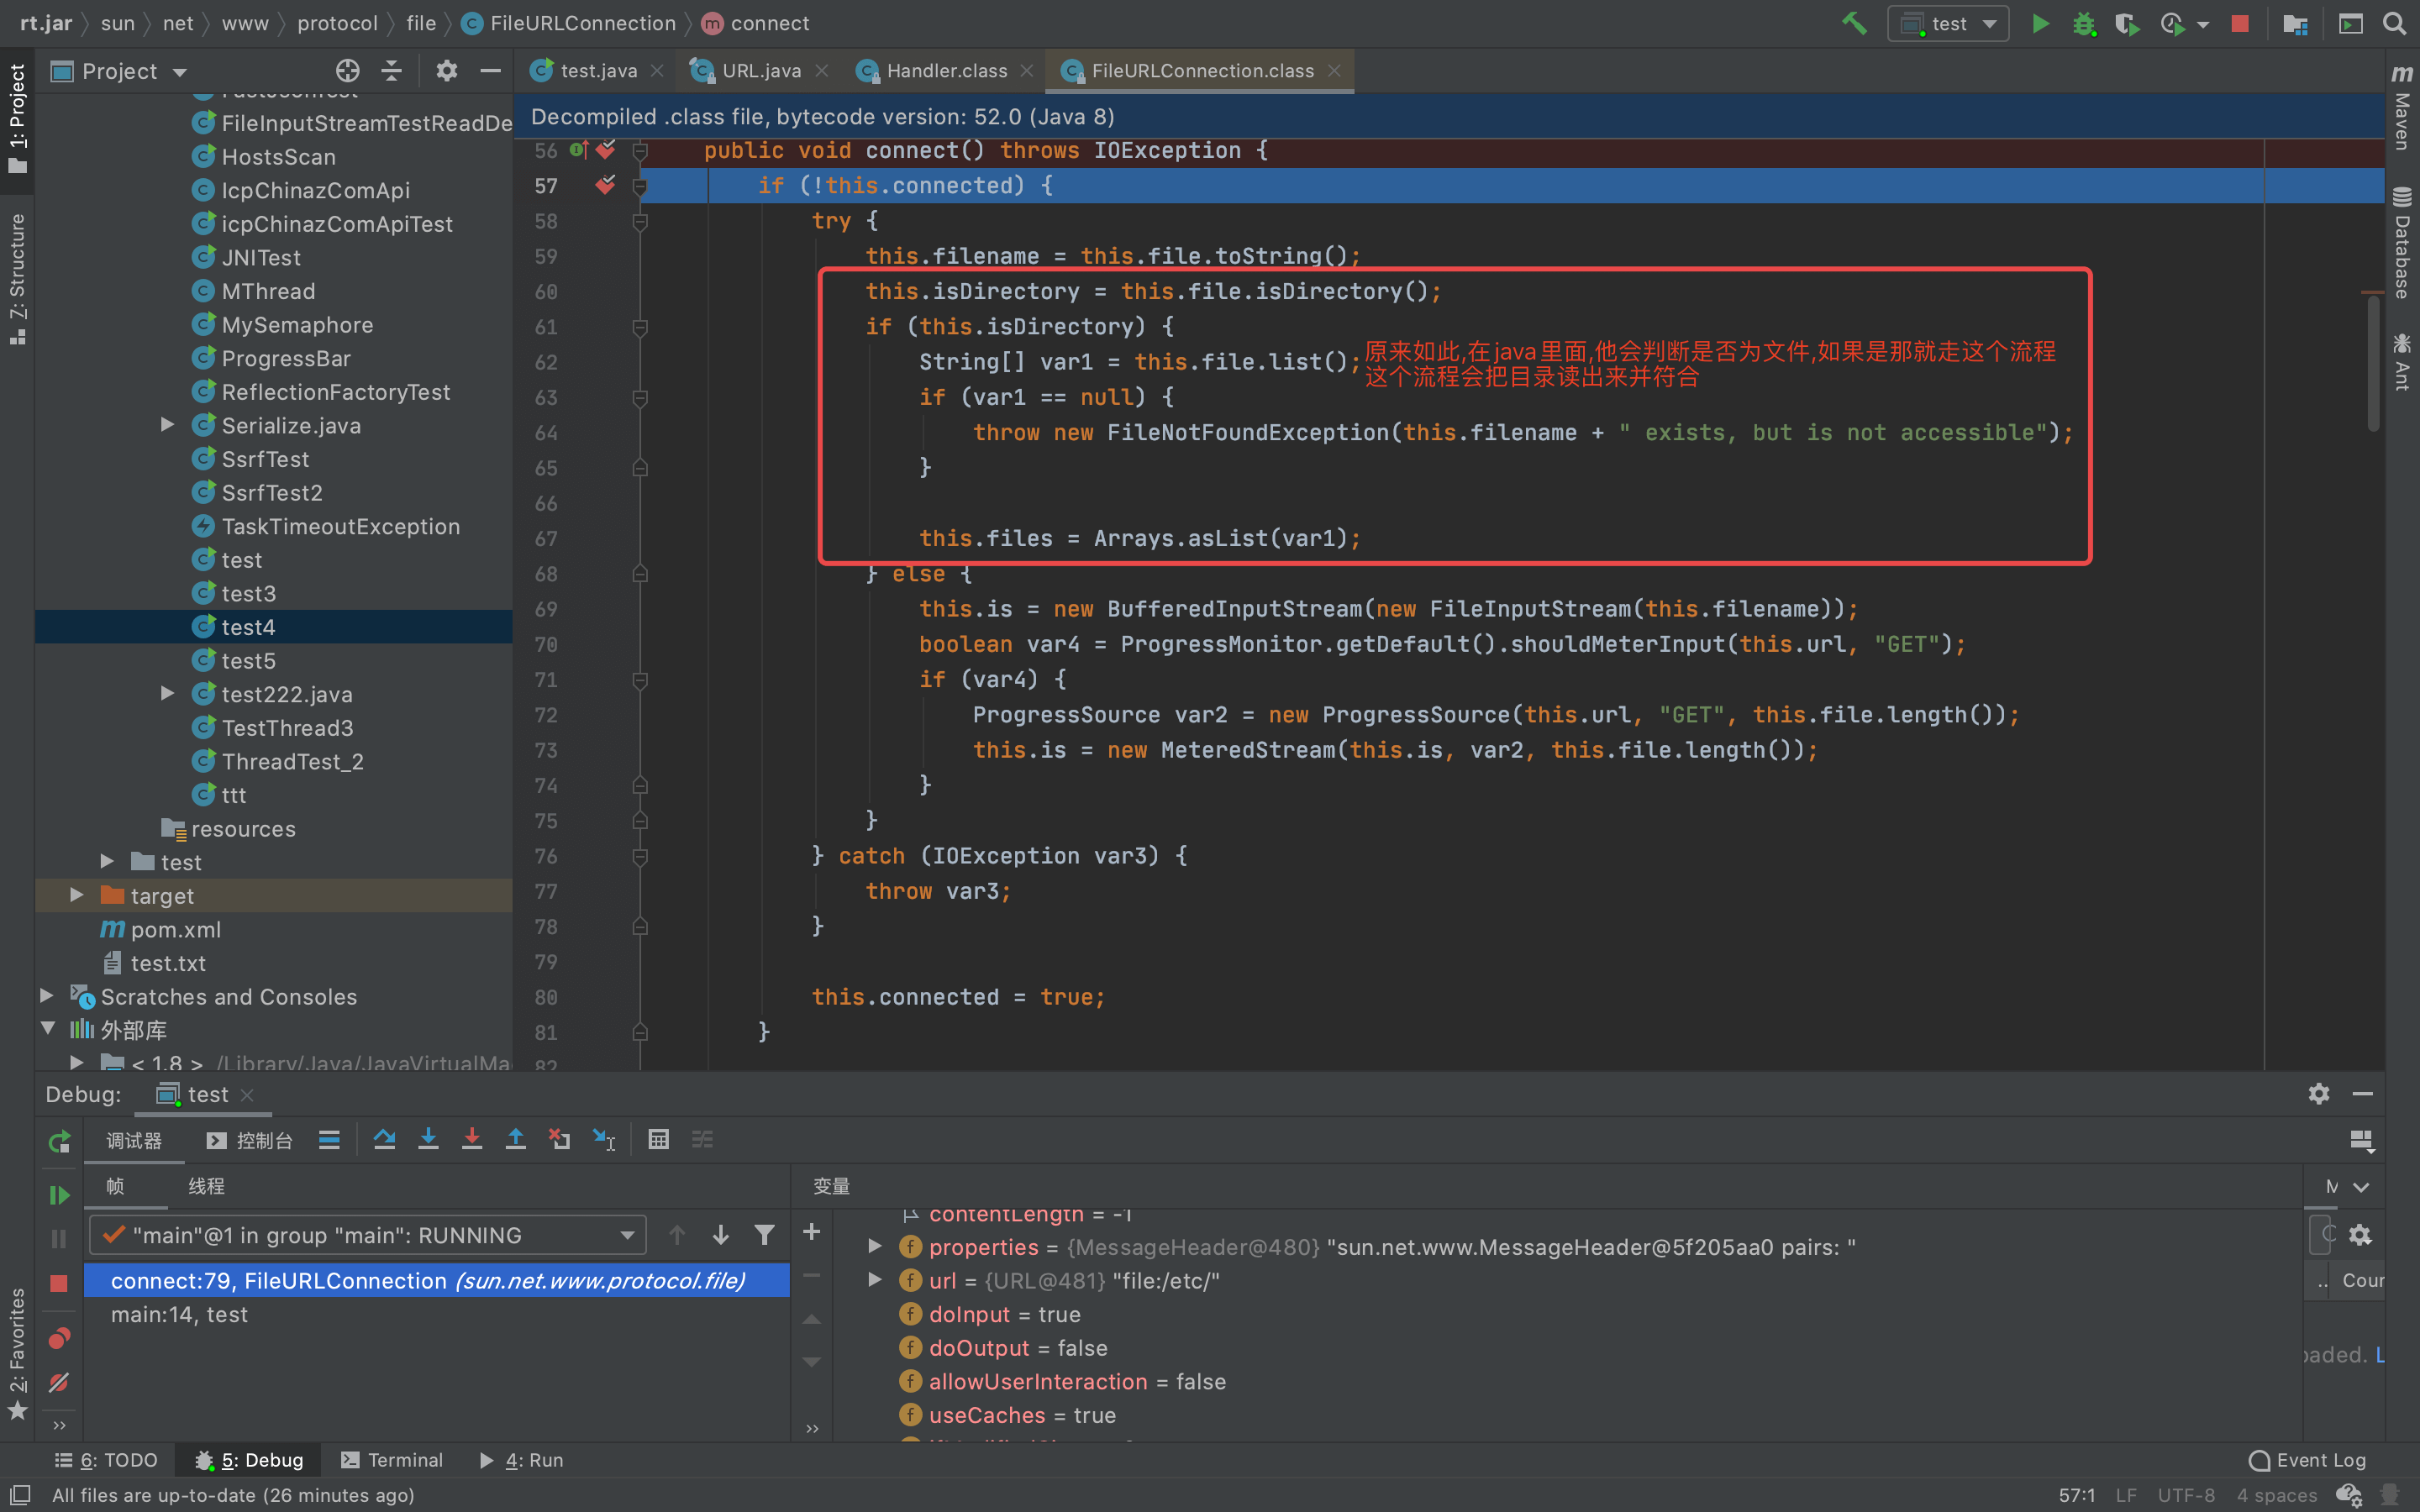The height and width of the screenshot is (1512, 2420).
Task: Open pom.xml in project tree
Action: pos(176,929)
